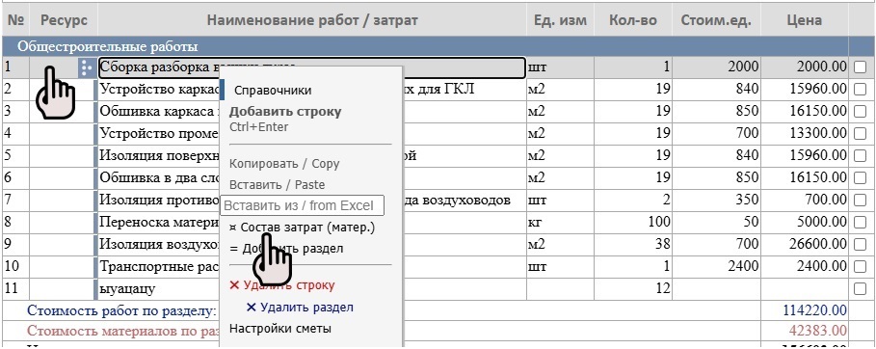Click the 'Стоимость работ по разделу:' label

[121, 310]
